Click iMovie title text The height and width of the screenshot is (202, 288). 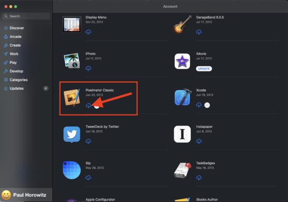tap(201, 54)
